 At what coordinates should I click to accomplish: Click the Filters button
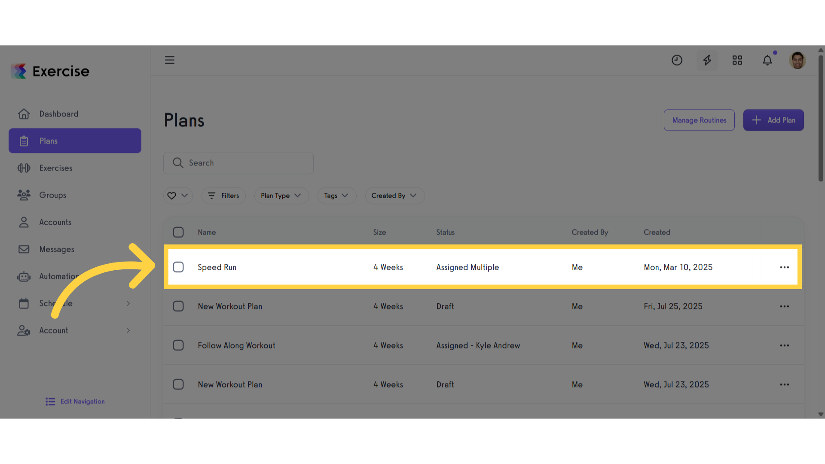223,195
